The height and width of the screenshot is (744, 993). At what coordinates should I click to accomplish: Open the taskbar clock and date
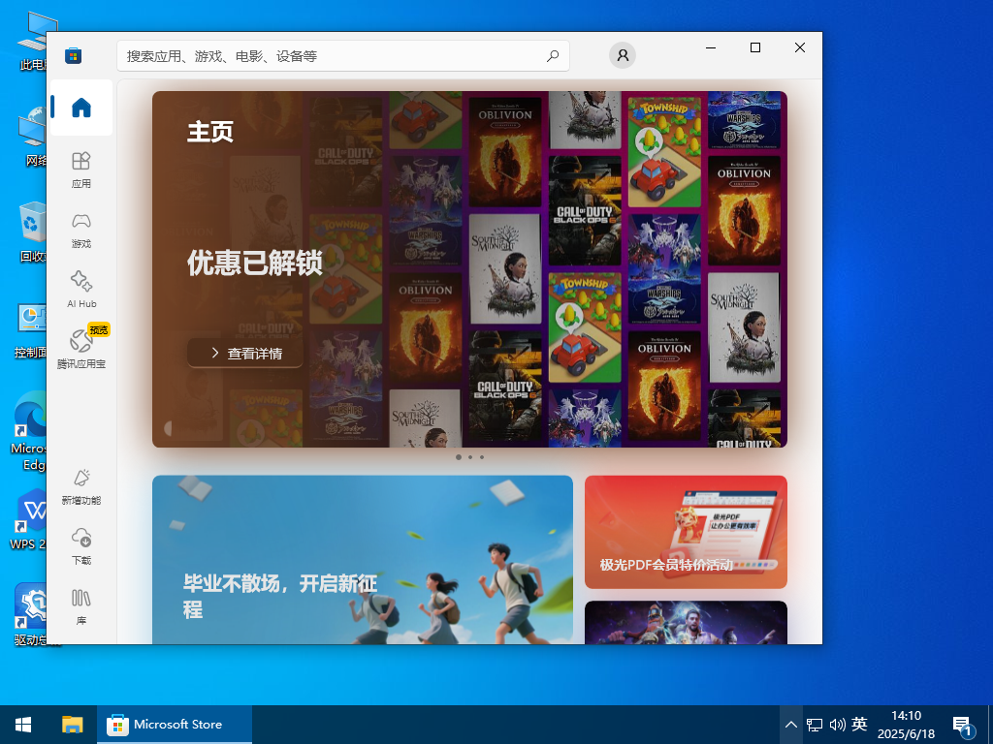(907, 725)
